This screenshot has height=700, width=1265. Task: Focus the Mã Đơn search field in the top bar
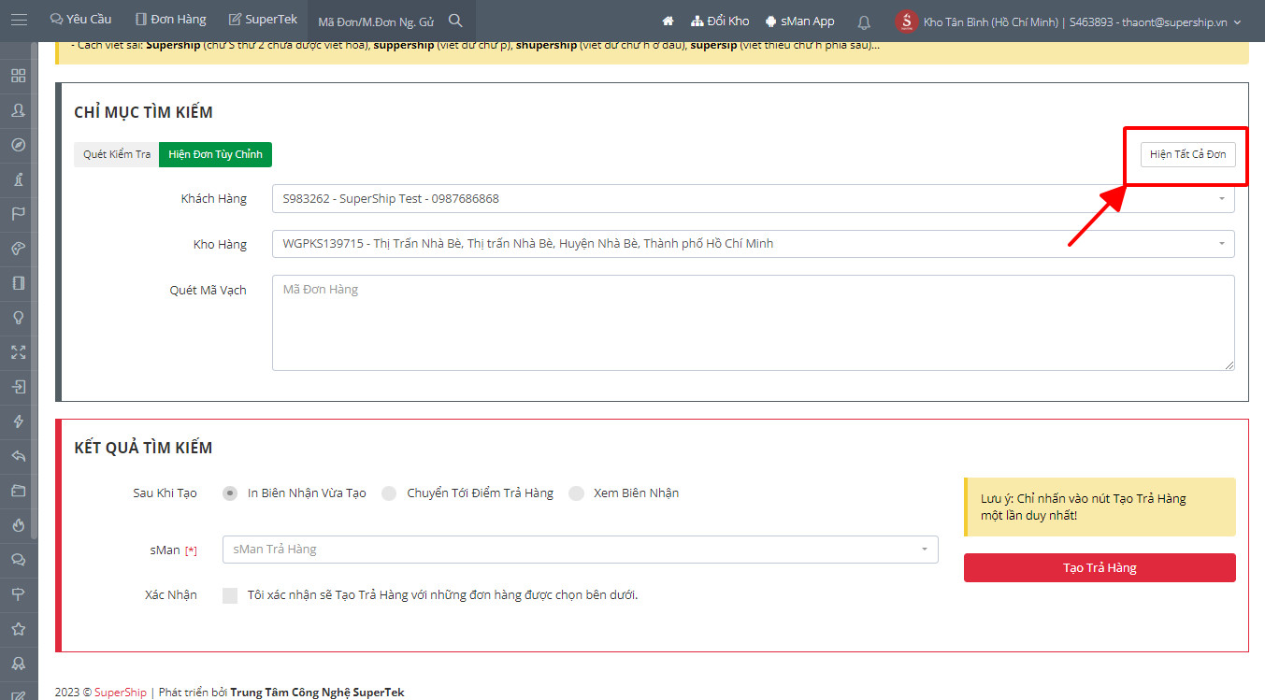click(376, 21)
